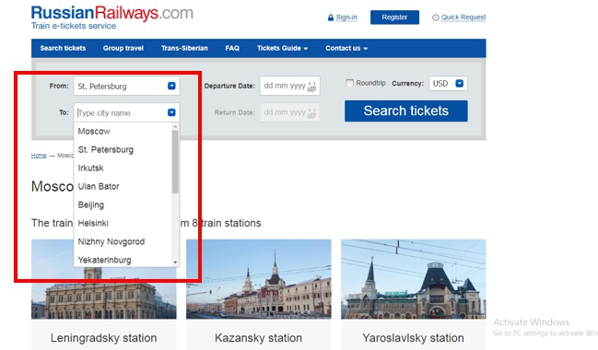
Task: Click the city list scroll-up arrow
Action: point(175,126)
